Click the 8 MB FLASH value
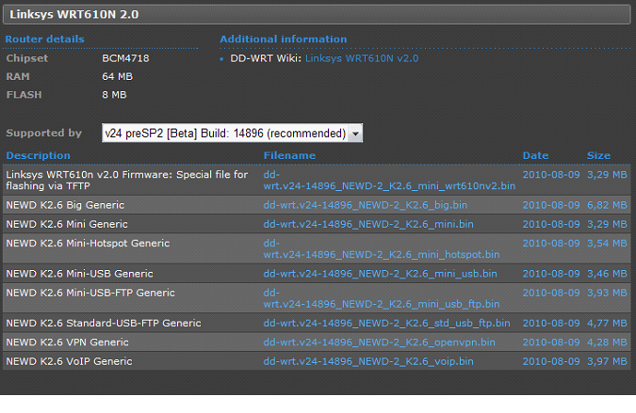636x413 pixels. 114,95
